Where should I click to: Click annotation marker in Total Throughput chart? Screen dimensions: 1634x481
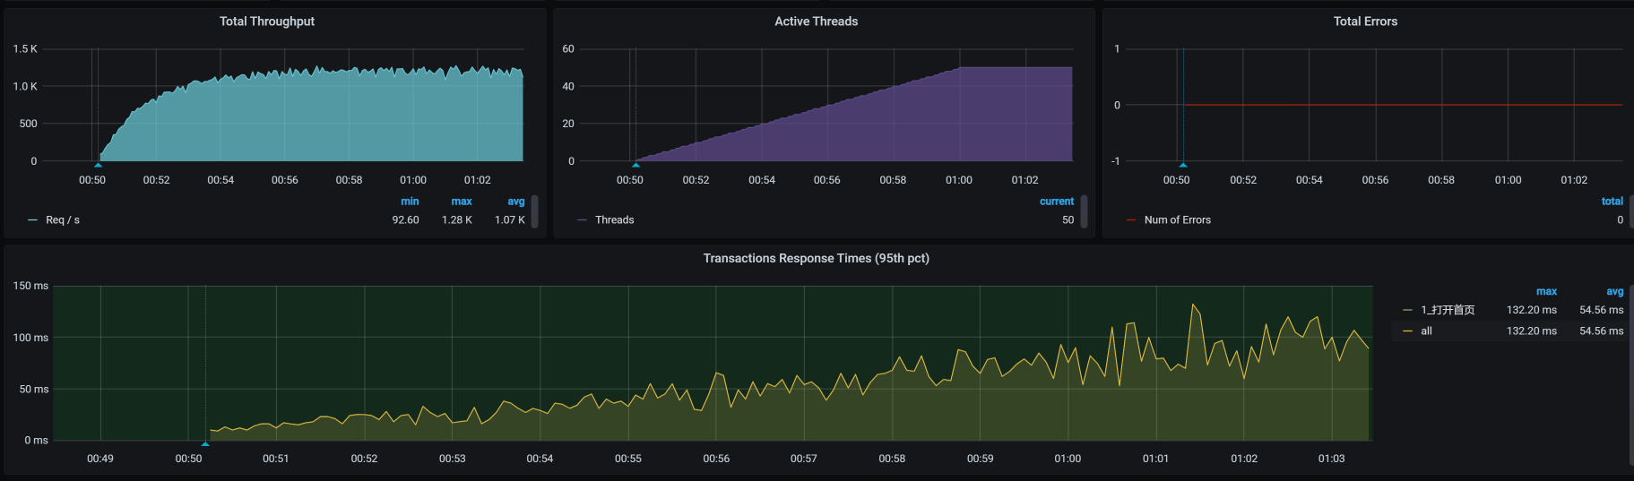coord(98,165)
